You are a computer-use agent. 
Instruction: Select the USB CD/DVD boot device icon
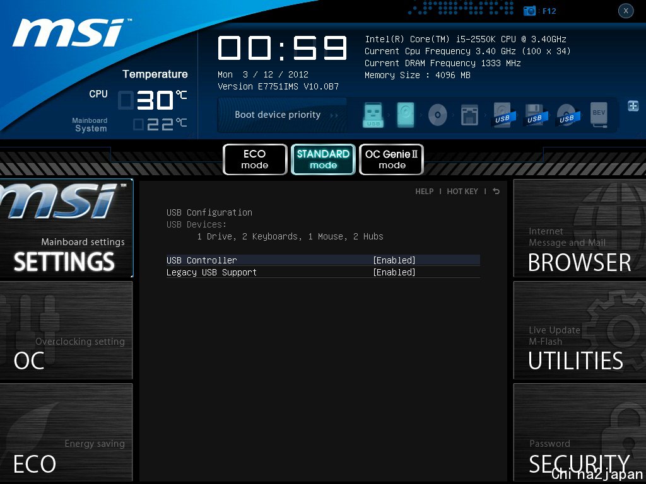coord(567,115)
